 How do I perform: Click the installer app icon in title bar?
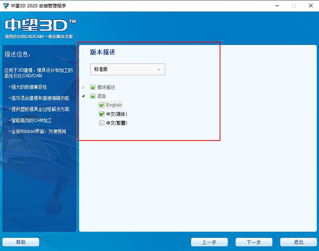coord(6,5)
